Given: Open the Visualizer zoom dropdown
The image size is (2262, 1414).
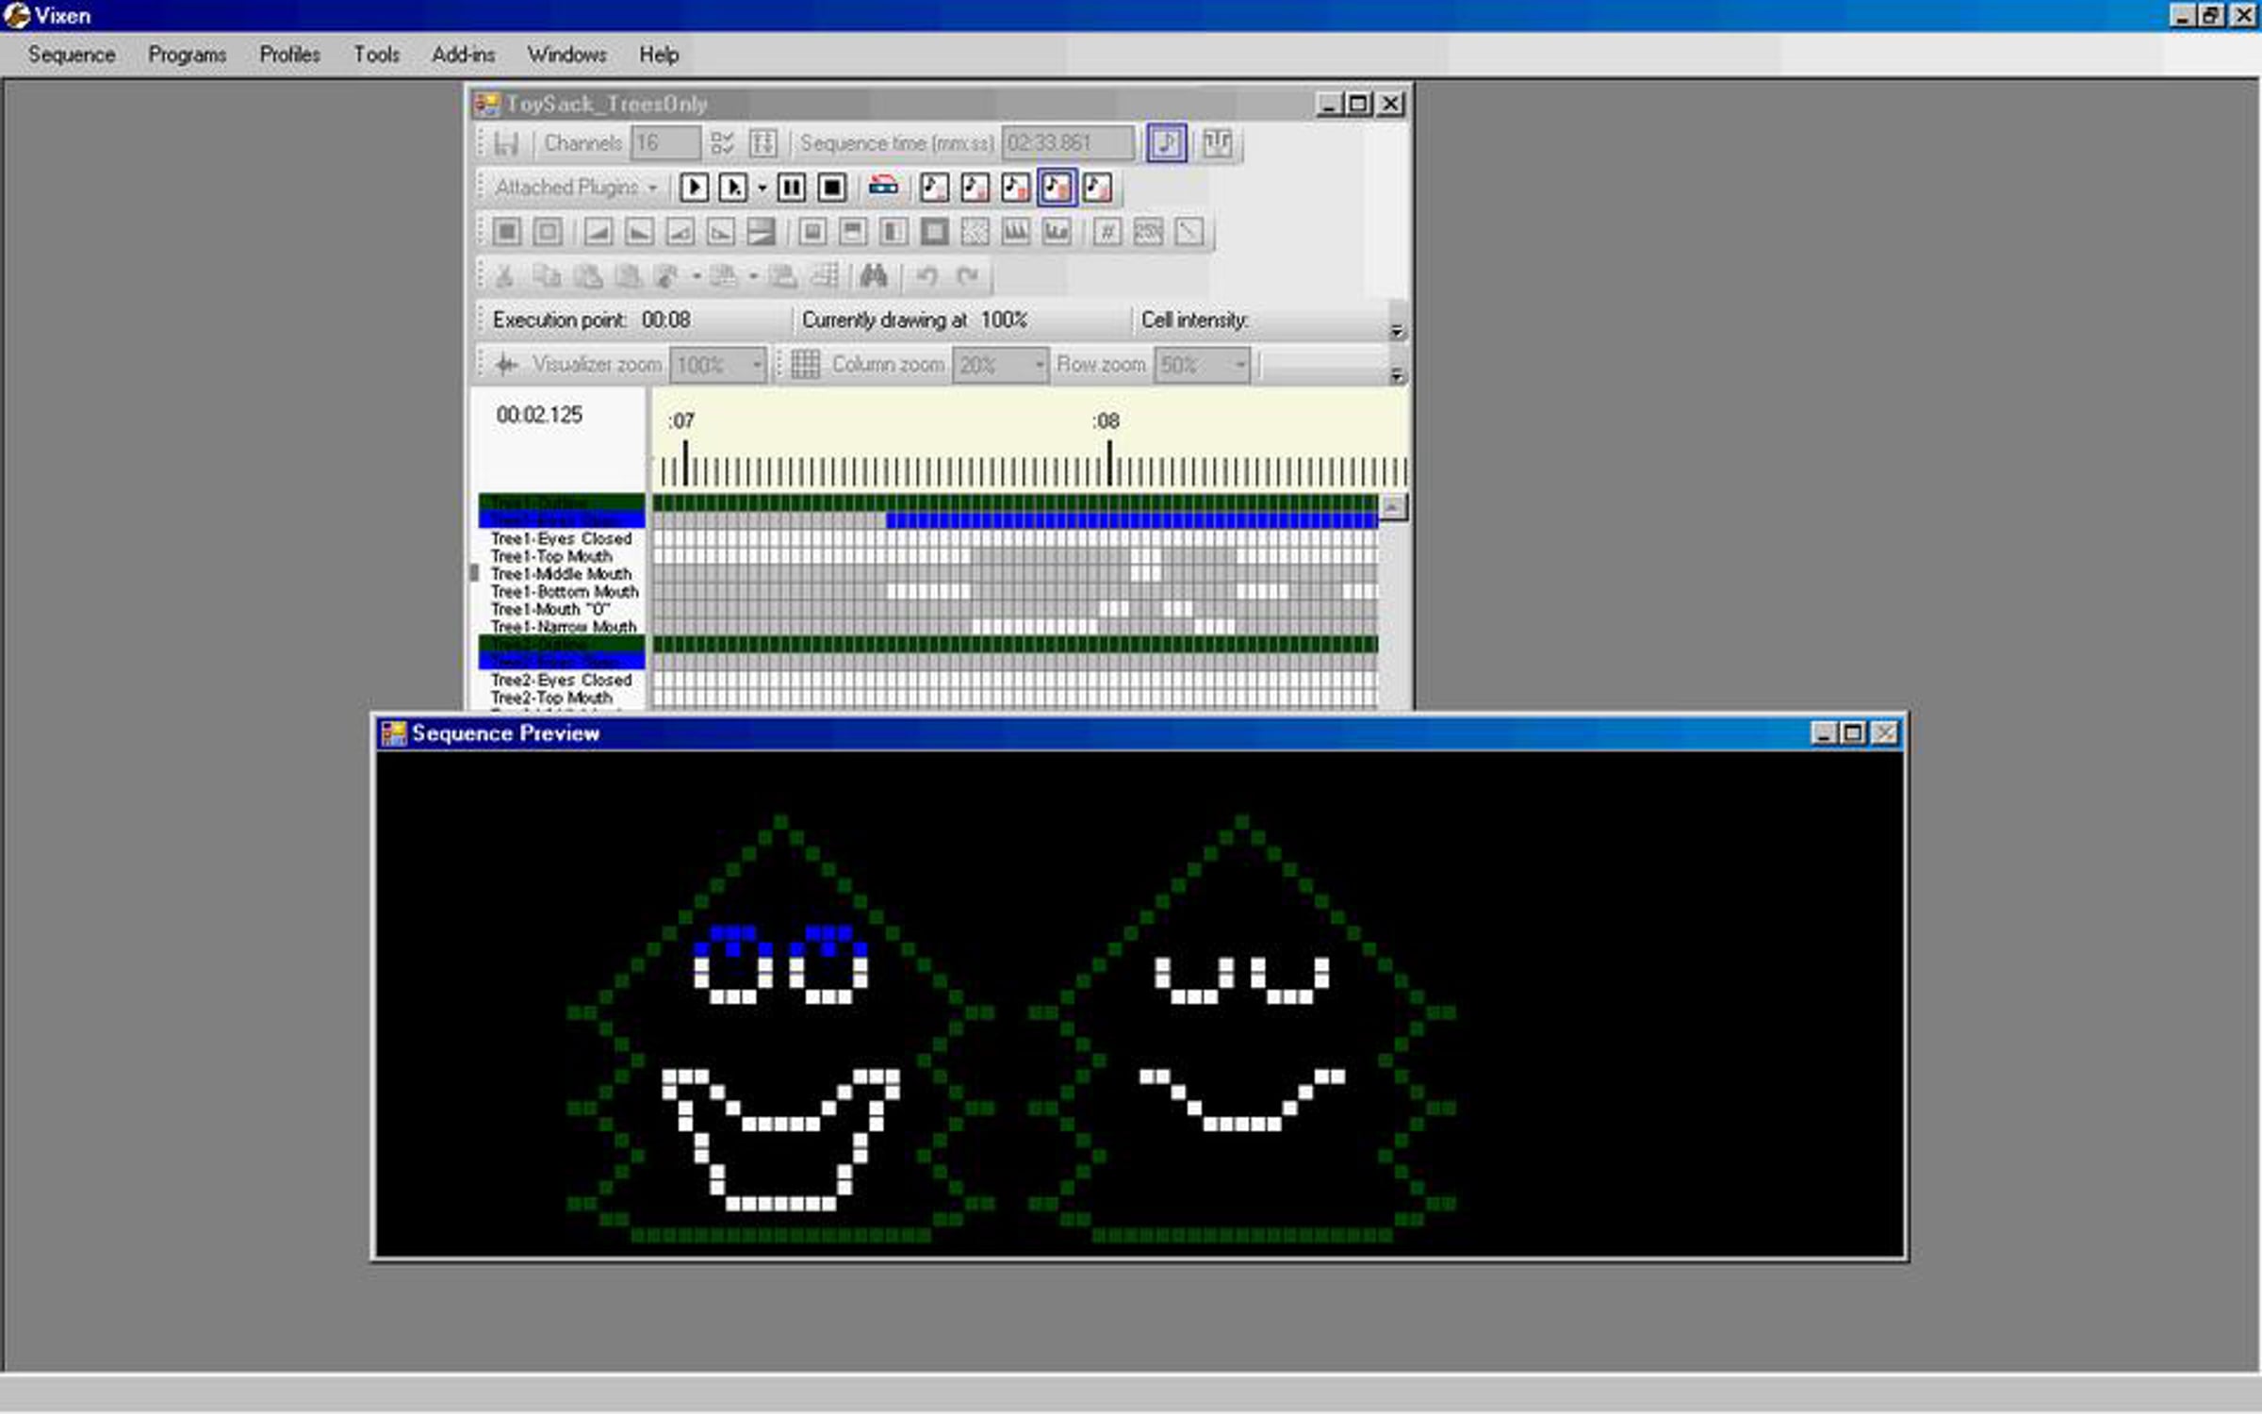Looking at the screenshot, I should 756,365.
